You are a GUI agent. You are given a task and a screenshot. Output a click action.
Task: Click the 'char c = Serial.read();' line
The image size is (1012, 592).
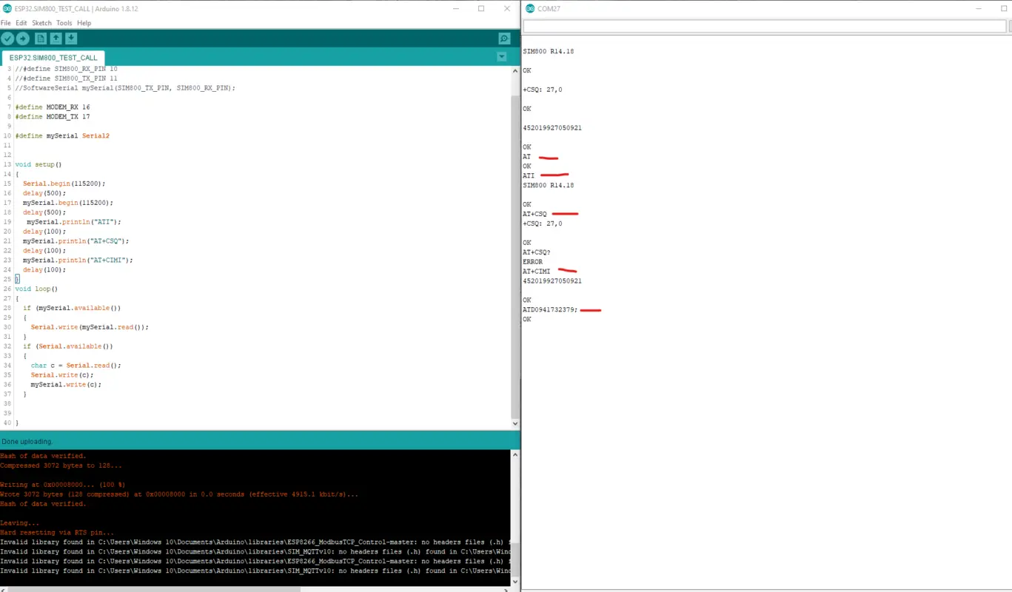click(76, 366)
